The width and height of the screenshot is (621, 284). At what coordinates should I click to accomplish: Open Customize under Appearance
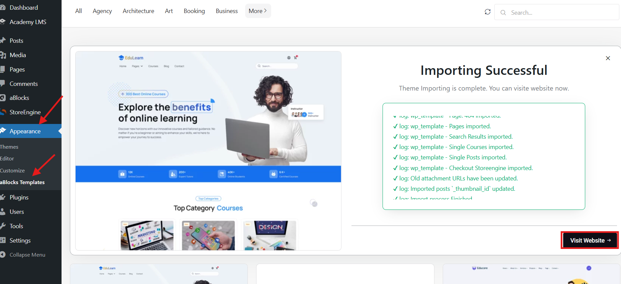[12, 171]
